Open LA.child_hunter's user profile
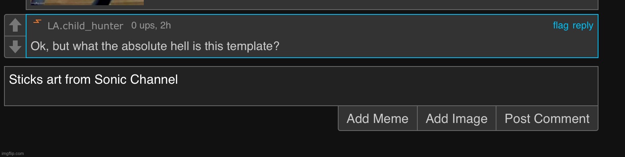The width and height of the screenshot is (625, 157). 85,26
